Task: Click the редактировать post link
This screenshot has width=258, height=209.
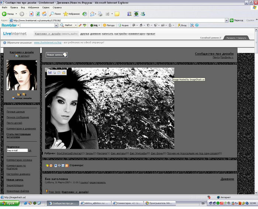Action: [97, 183]
